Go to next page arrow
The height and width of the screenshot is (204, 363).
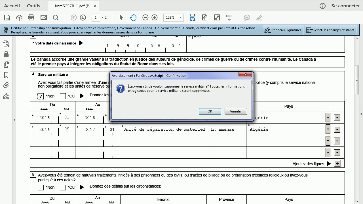[x=83, y=18]
